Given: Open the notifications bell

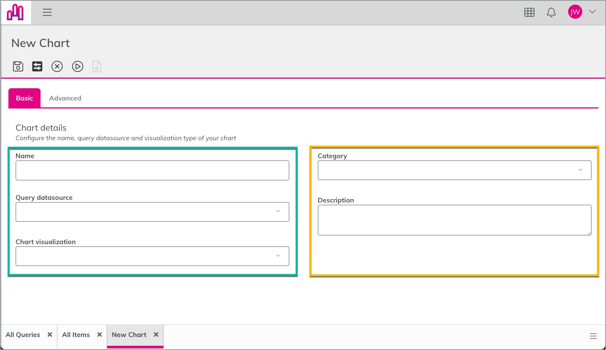Looking at the screenshot, I should [x=551, y=13].
